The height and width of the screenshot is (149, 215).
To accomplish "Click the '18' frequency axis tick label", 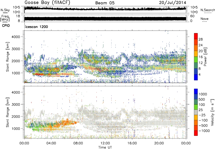I will pos(18,16).
